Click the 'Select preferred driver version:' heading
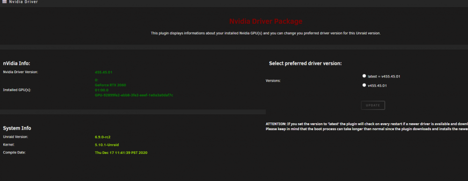 [305, 63]
